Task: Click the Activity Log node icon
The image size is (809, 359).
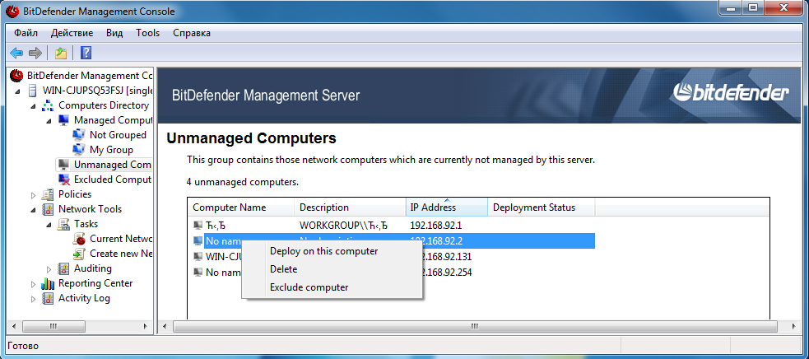Action: [48, 298]
